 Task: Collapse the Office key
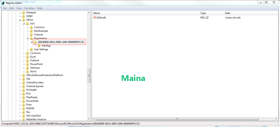pyautogui.click(x=20, y=20)
